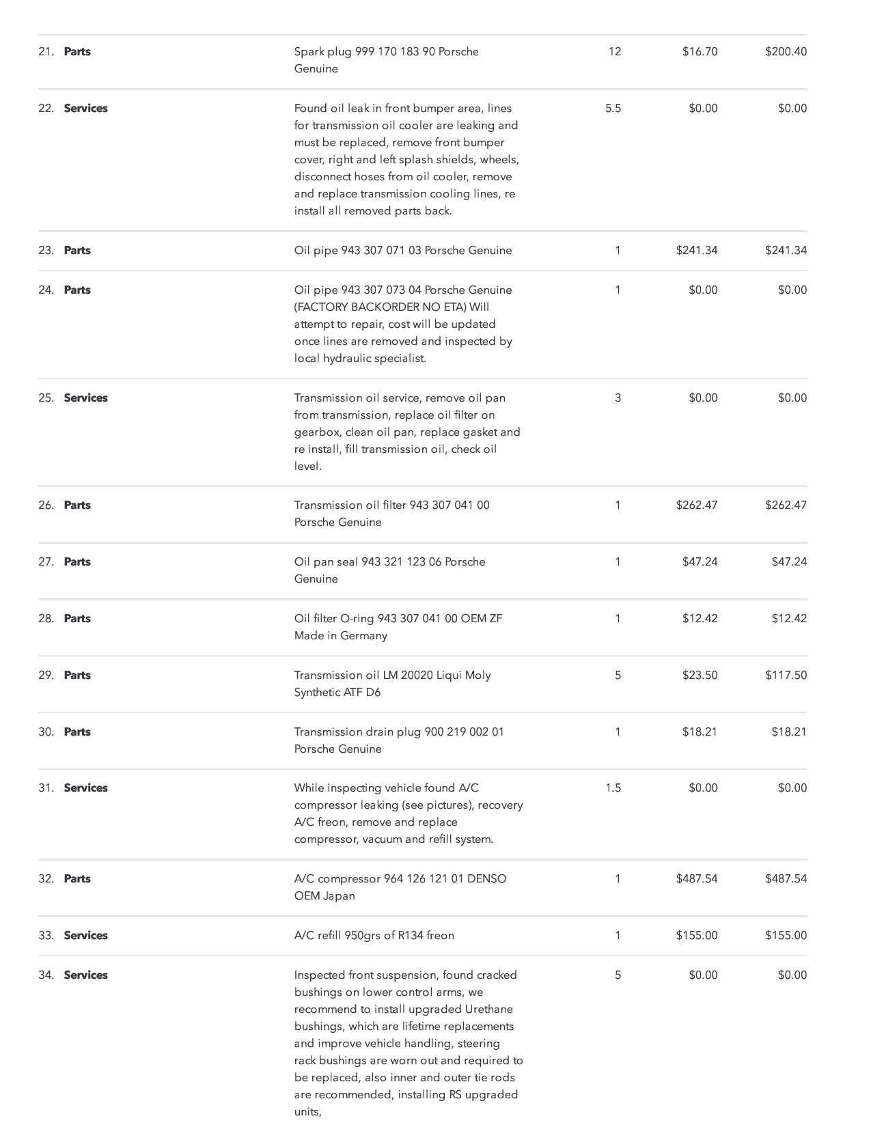
Task: Click the $241.34 unit price on line 23
Action: tap(696, 251)
